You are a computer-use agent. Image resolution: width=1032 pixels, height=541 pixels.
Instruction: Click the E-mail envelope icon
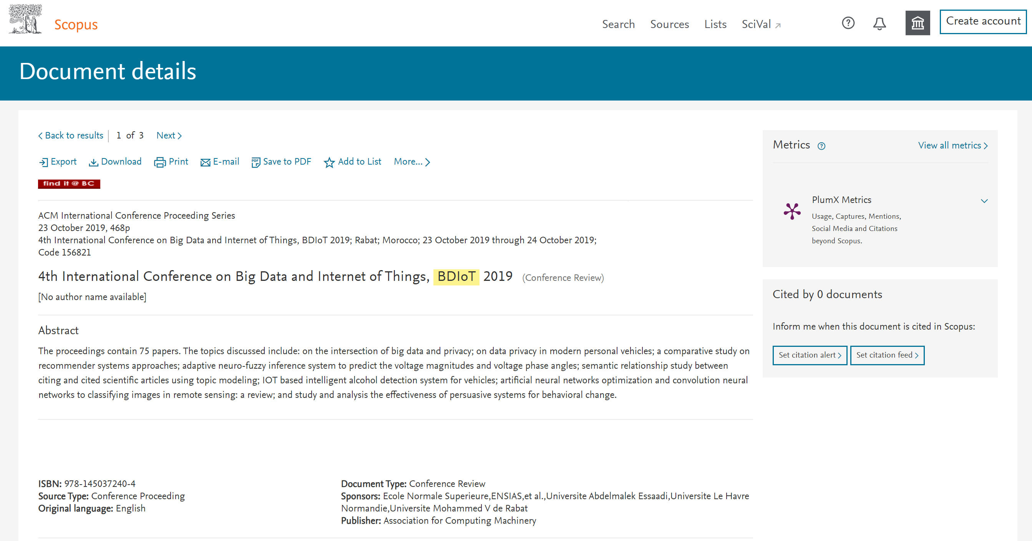point(206,162)
